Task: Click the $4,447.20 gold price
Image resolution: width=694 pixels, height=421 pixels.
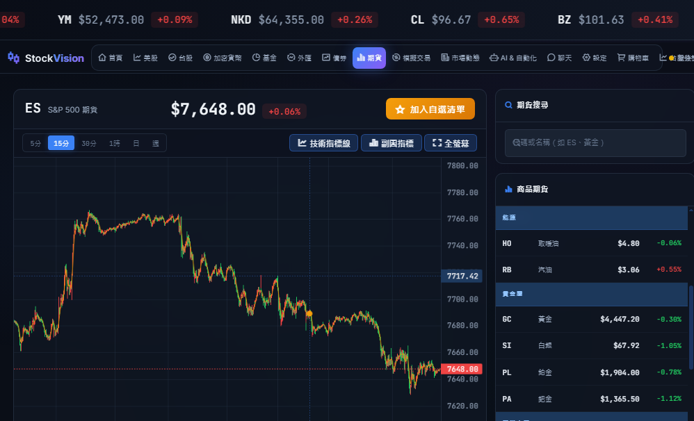Action: [620, 320]
